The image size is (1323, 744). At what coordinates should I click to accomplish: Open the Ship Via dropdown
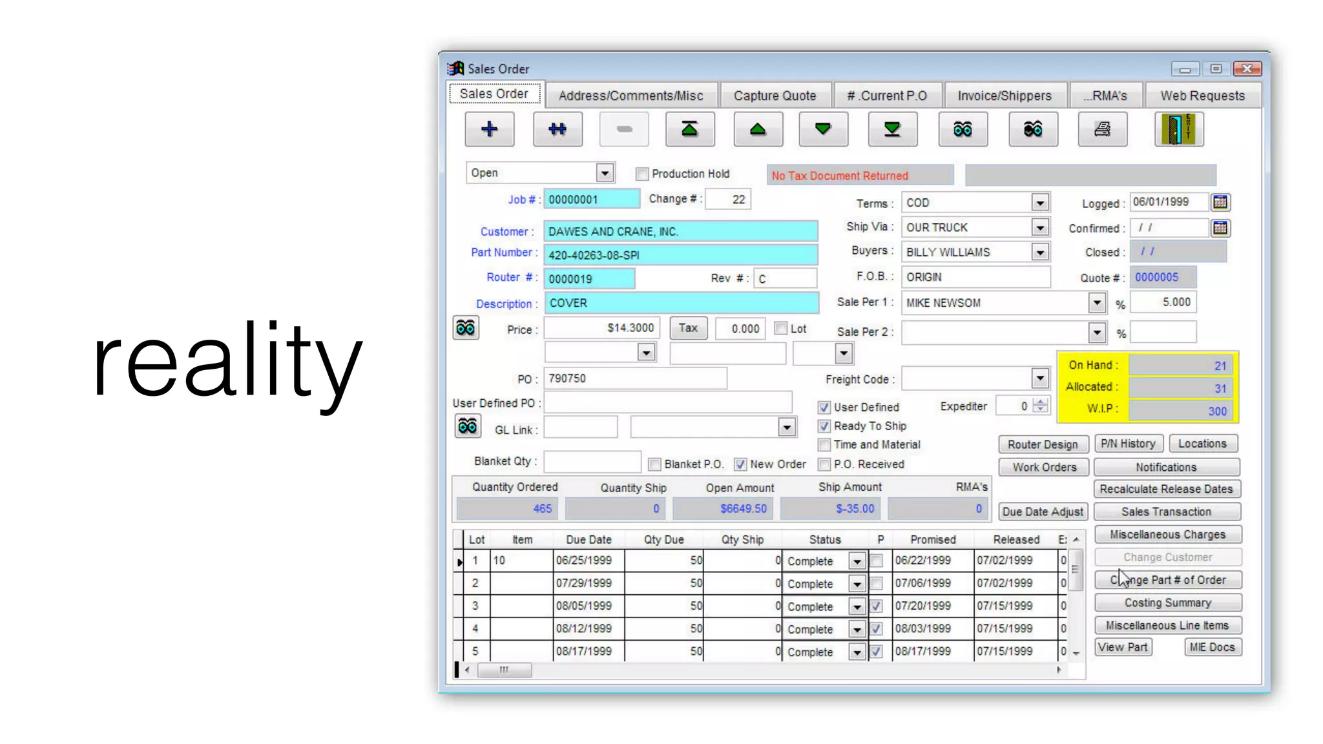(x=1039, y=227)
